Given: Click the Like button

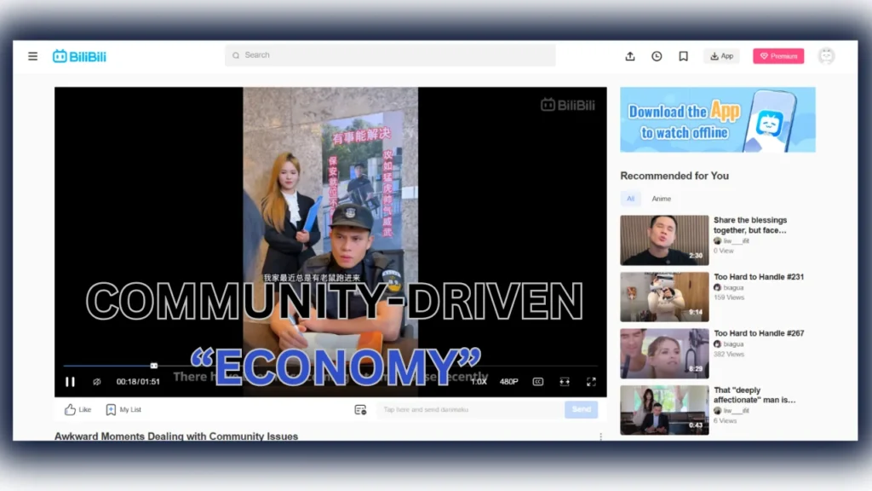Looking at the screenshot, I should pos(77,410).
